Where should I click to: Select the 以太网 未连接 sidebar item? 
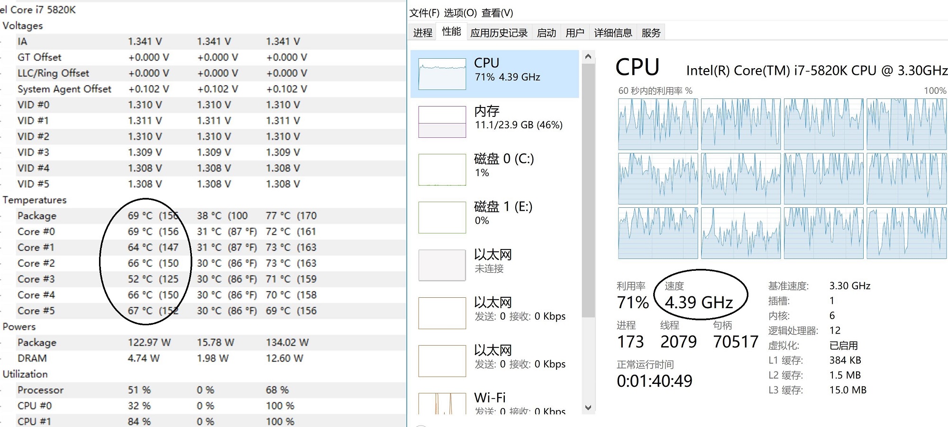click(494, 265)
